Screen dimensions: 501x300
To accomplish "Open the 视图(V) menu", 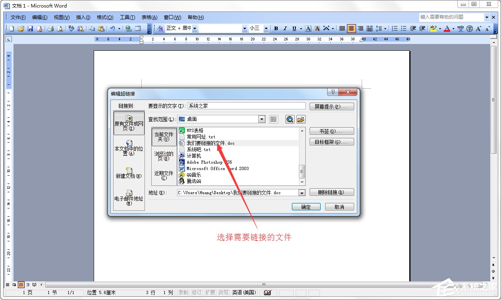I will coord(62,17).
